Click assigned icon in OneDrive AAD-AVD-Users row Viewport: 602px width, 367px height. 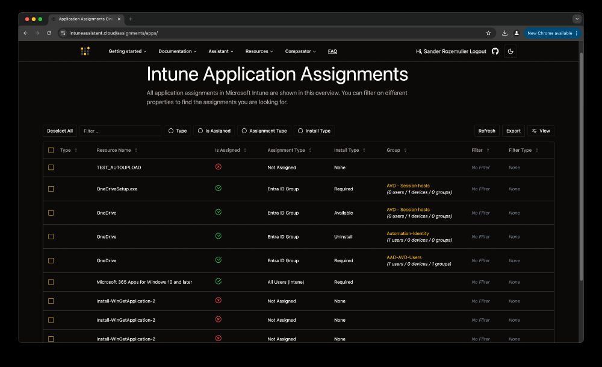tap(219, 260)
